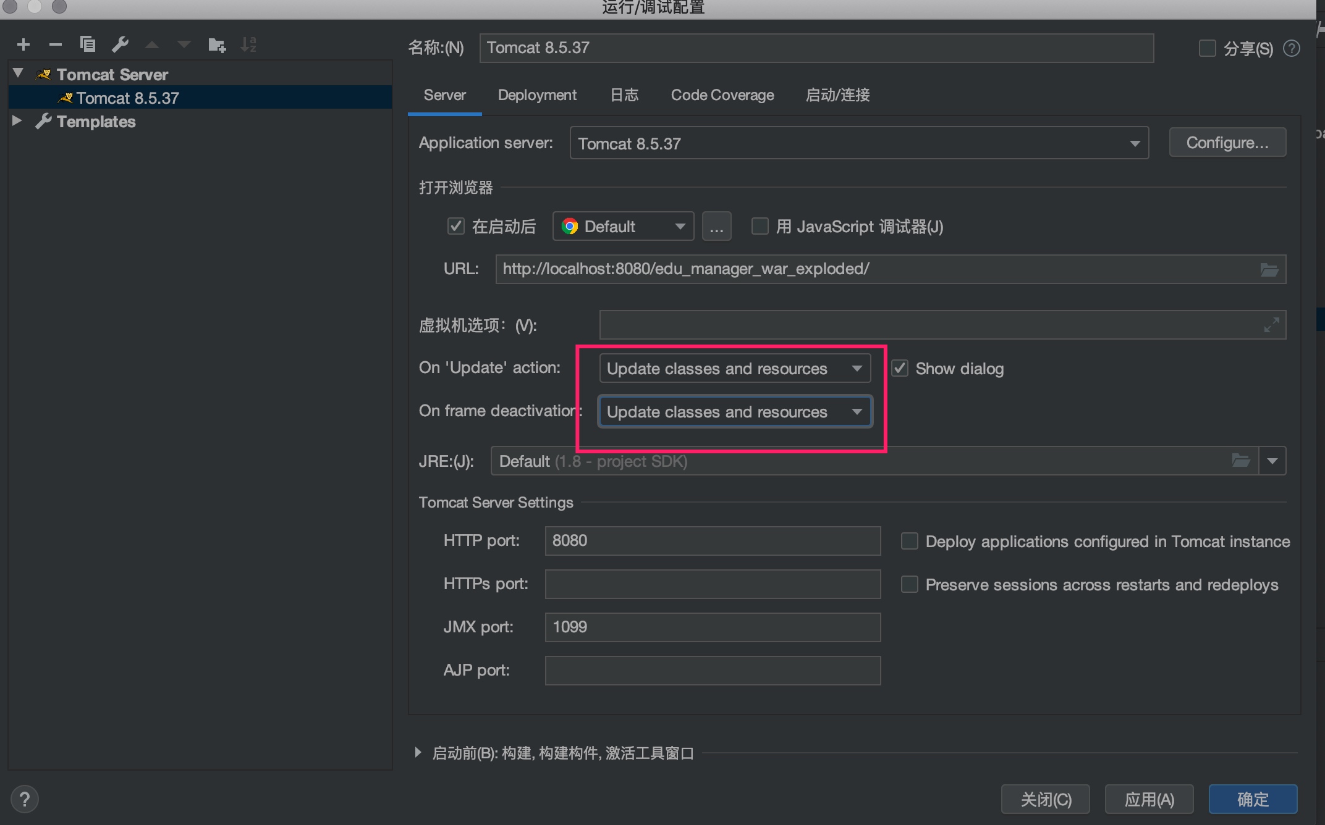Click the 关闭(C) button
Viewport: 1325px width, 825px height.
[1046, 800]
